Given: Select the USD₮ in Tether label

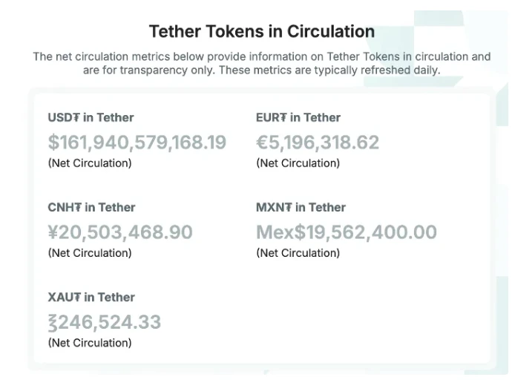Looking at the screenshot, I should pos(91,117).
